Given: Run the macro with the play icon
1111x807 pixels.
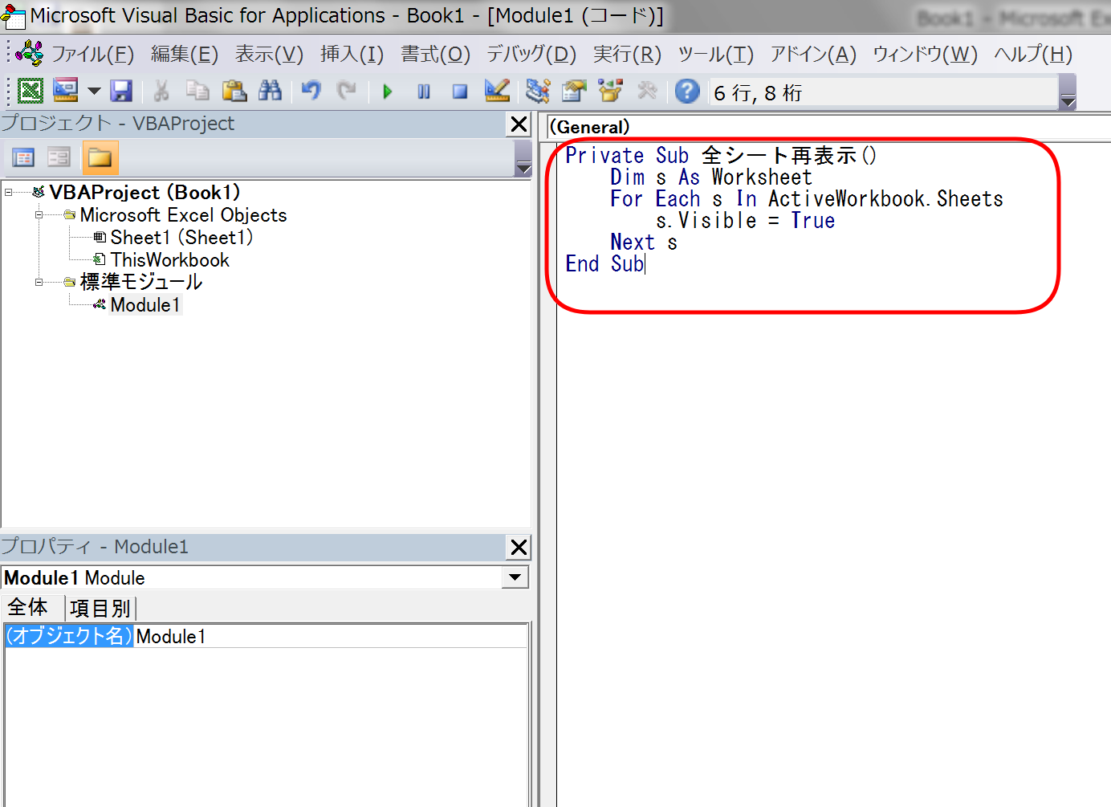Looking at the screenshot, I should [x=388, y=92].
